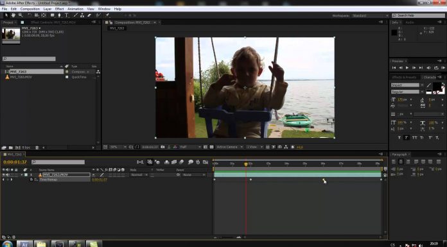
Task: Open Composition Mini-Flowchart in timeline
Action: click(140, 162)
